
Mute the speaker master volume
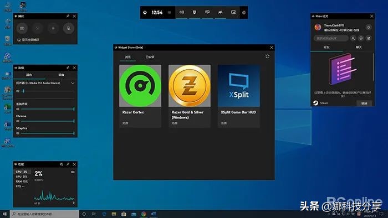18,91
